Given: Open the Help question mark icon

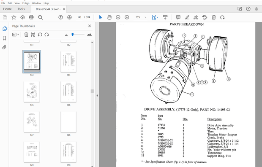Looking at the screenshot, I should point(248,9).
